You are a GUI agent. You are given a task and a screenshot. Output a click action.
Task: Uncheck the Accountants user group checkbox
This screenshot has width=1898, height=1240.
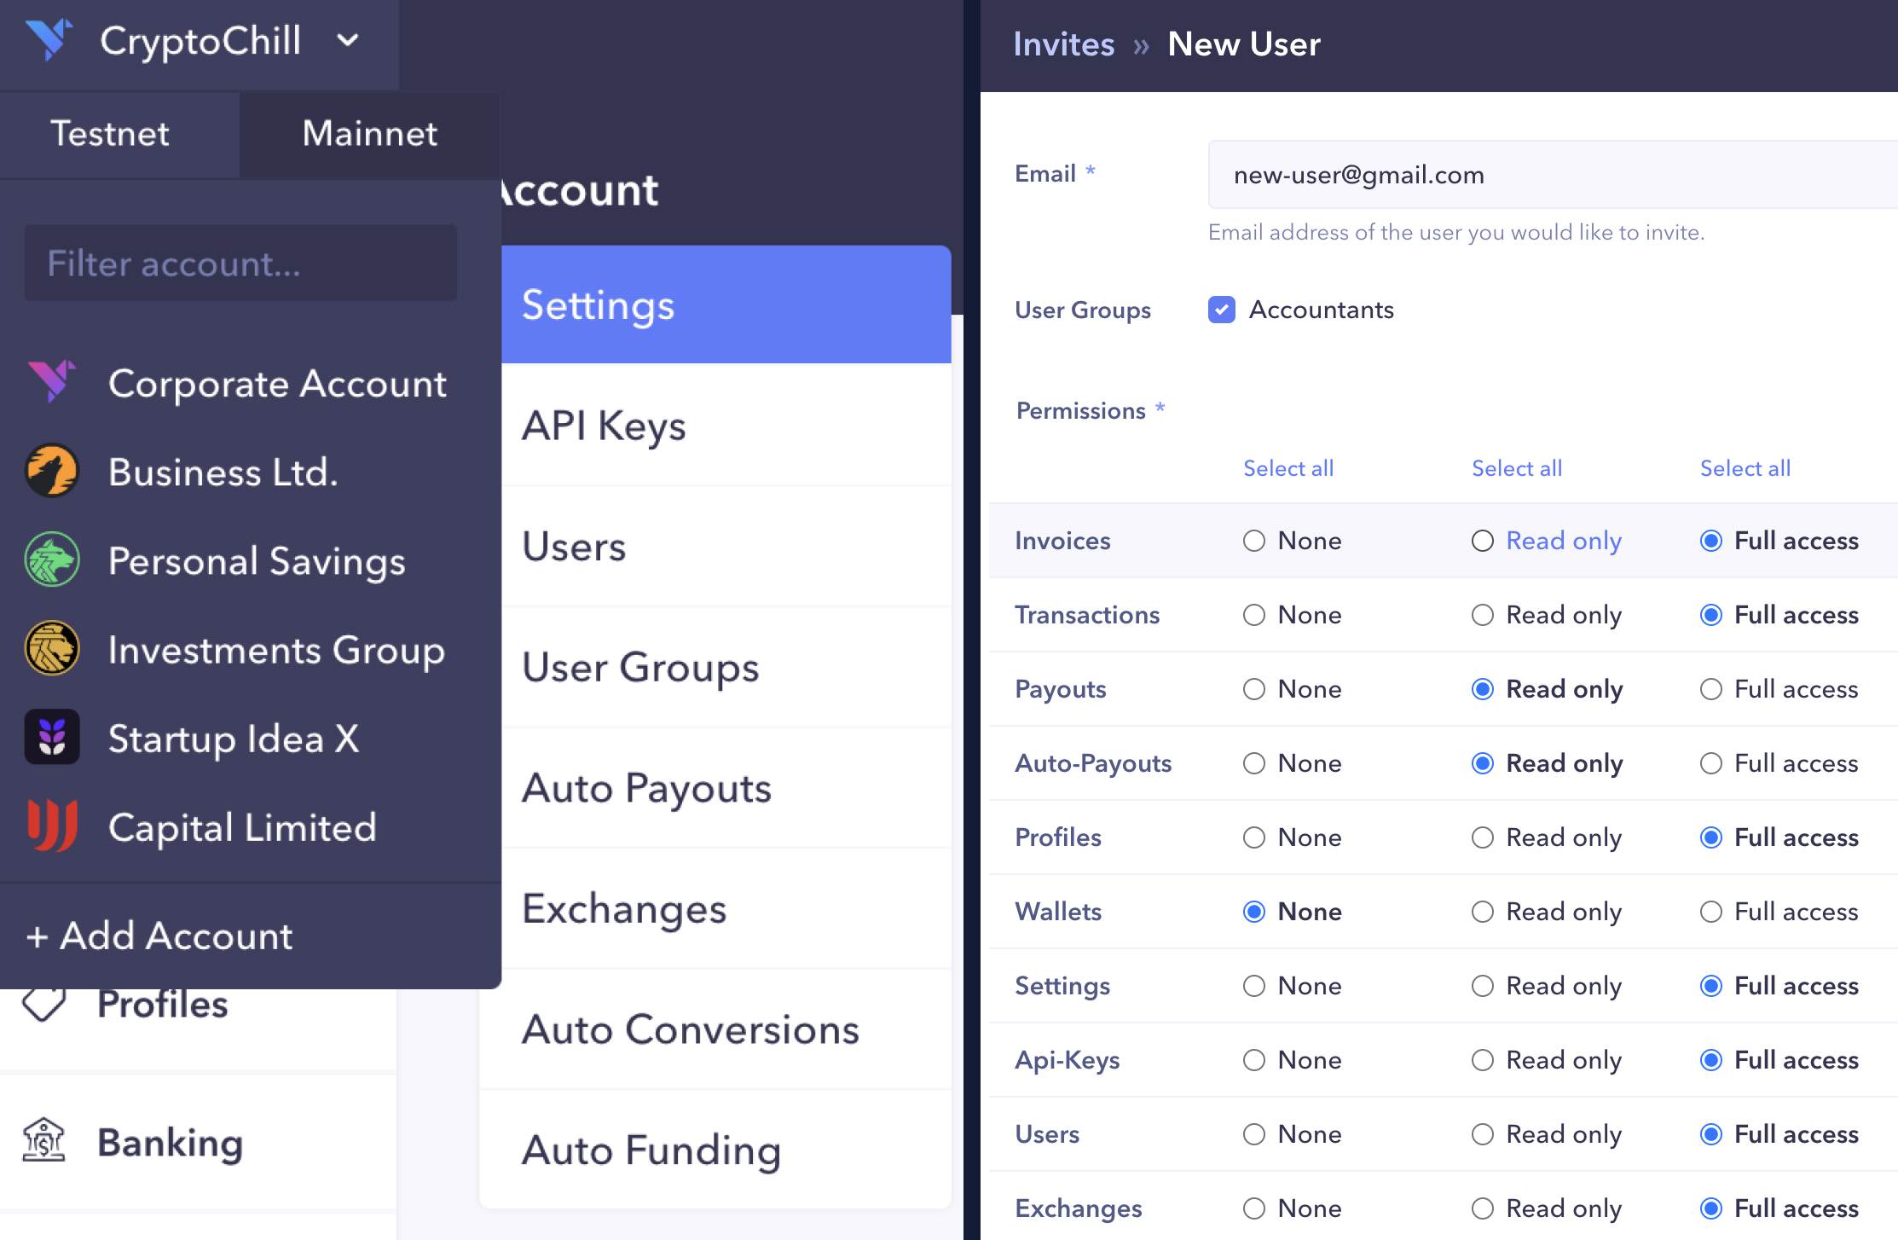point(1221,310)
